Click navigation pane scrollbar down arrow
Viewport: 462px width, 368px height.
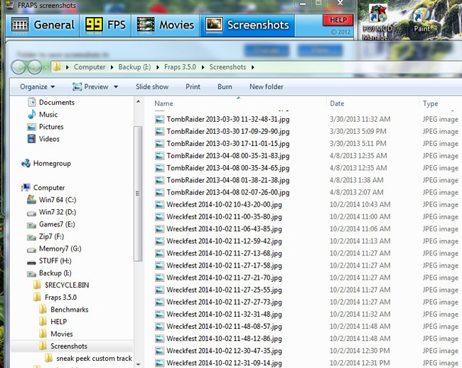138,364
